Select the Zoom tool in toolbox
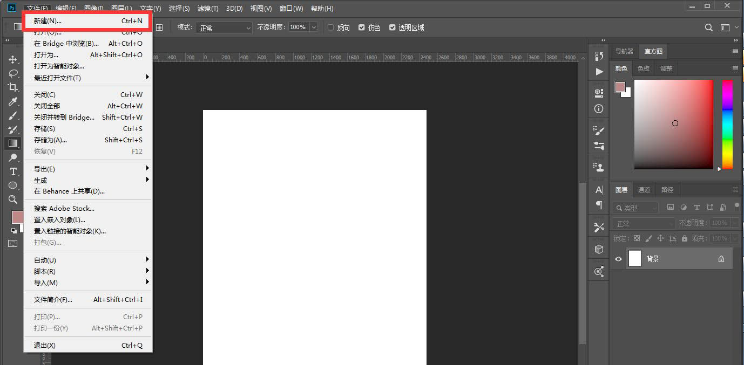 click(x=13, y=199)
